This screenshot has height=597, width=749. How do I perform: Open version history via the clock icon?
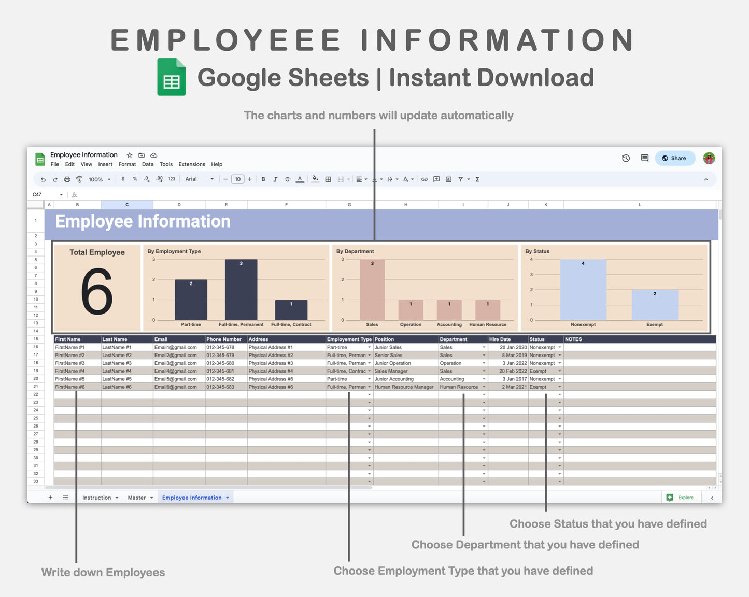625,158
